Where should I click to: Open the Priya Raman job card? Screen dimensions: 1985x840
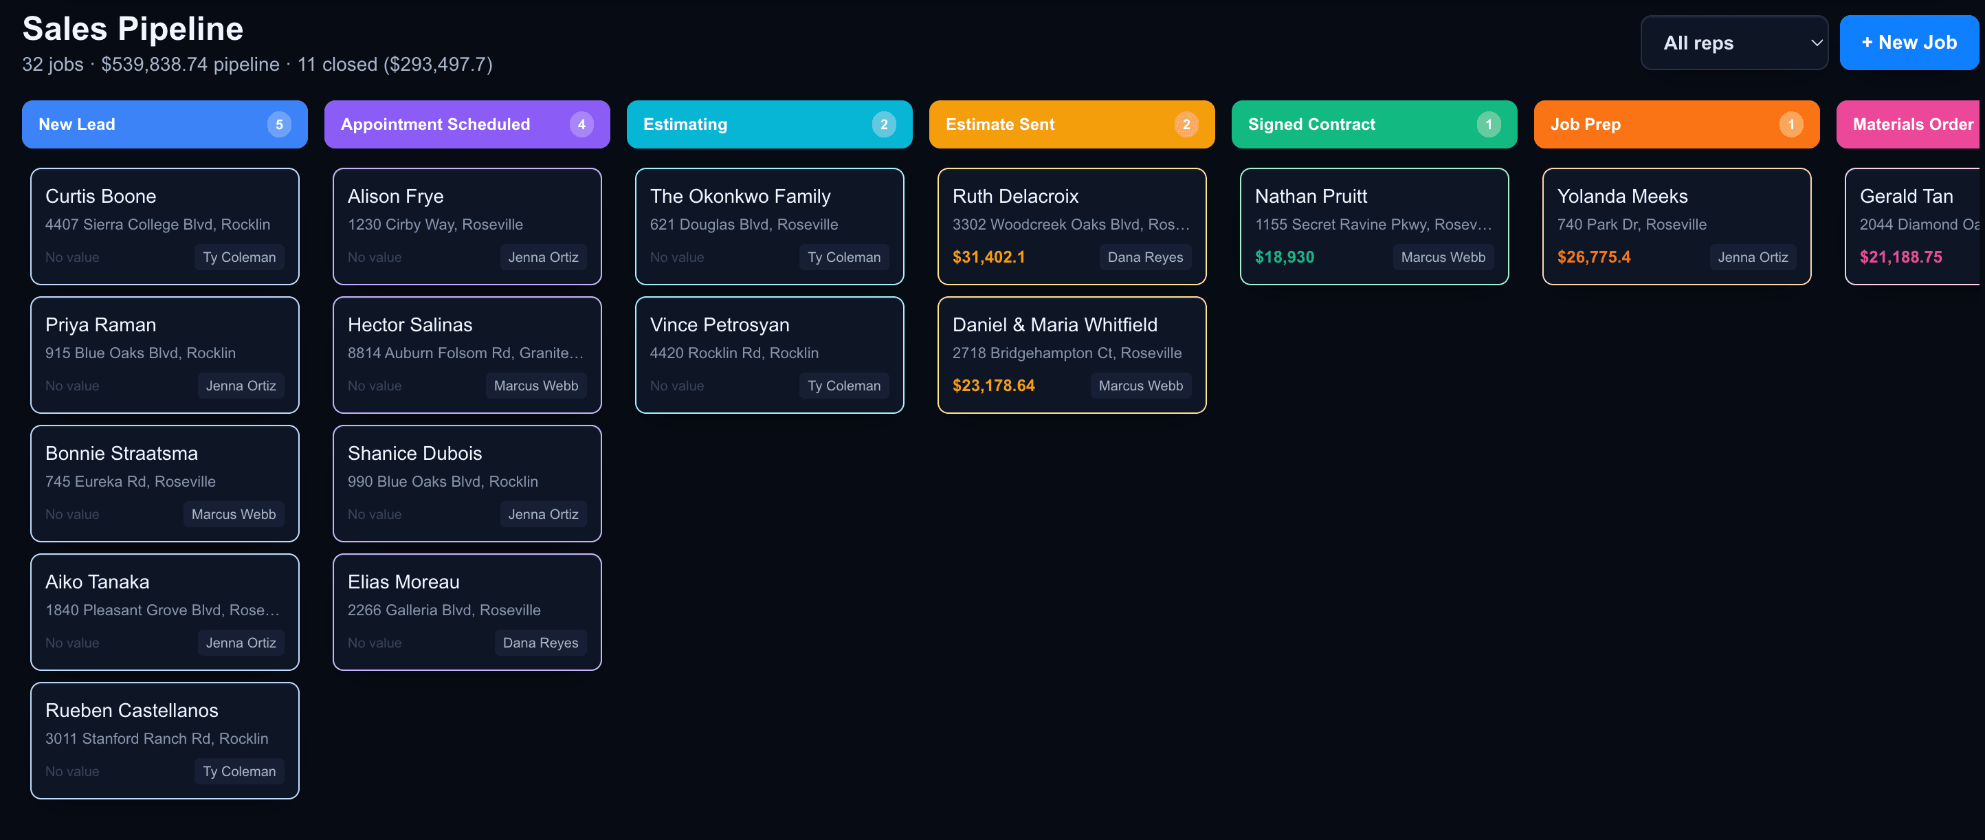coord(165,355)
